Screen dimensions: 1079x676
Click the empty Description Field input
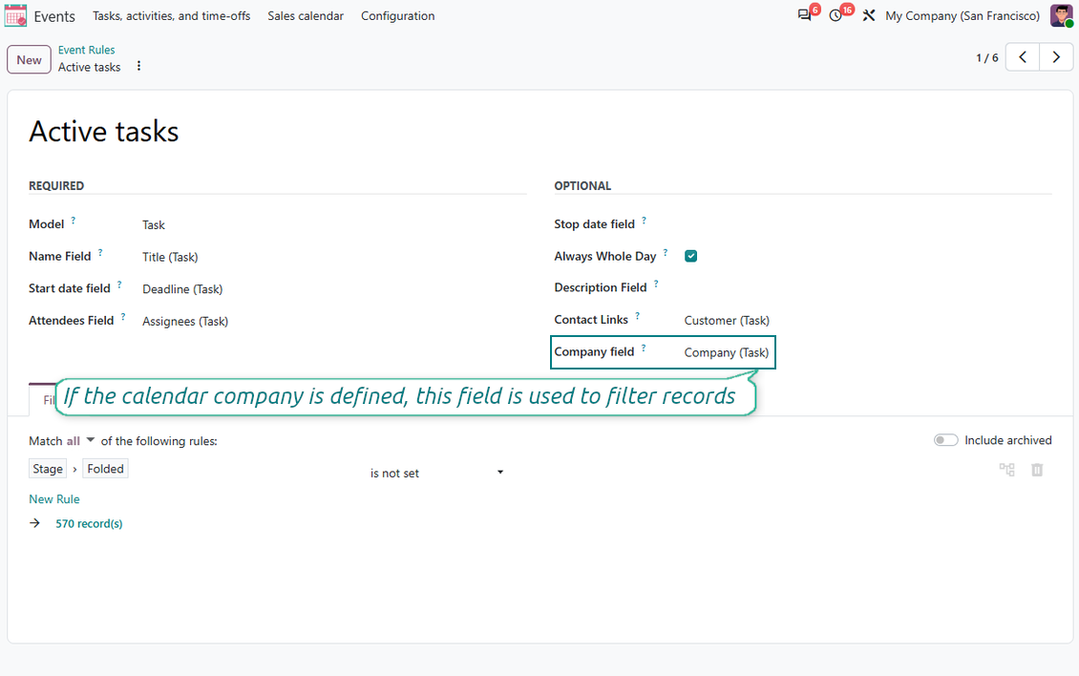click(866, 287)
